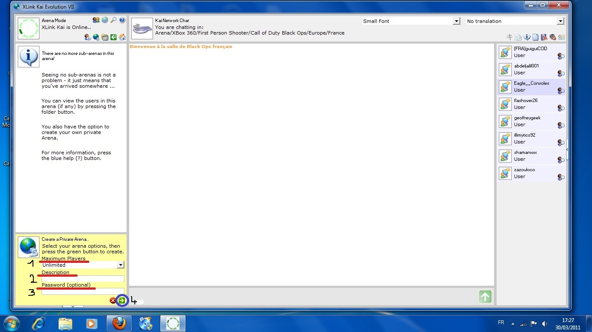Open Windows Explorer folder on taskbar

pos(65,323)
